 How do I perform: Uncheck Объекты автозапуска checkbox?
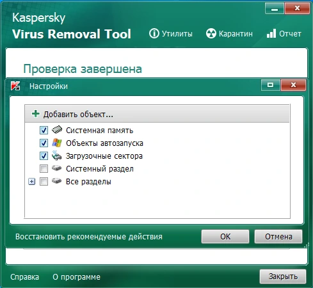44,143
